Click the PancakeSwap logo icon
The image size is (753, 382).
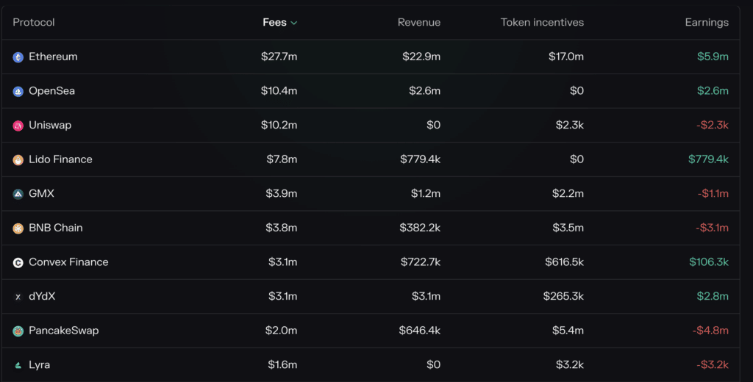pyautogui.click(x=18, y=331)
